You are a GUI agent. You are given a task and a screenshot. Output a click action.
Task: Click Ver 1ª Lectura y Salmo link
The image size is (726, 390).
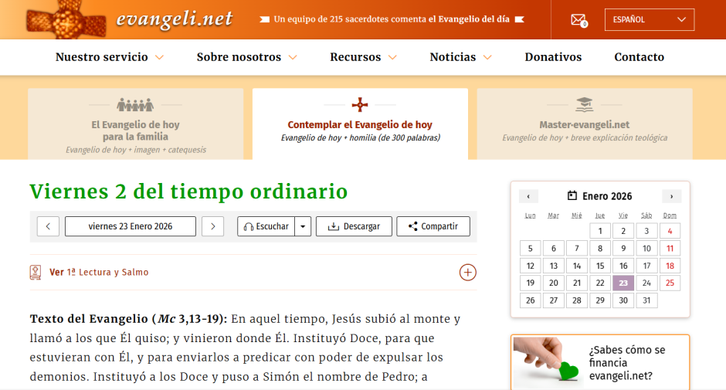[99, 273]
